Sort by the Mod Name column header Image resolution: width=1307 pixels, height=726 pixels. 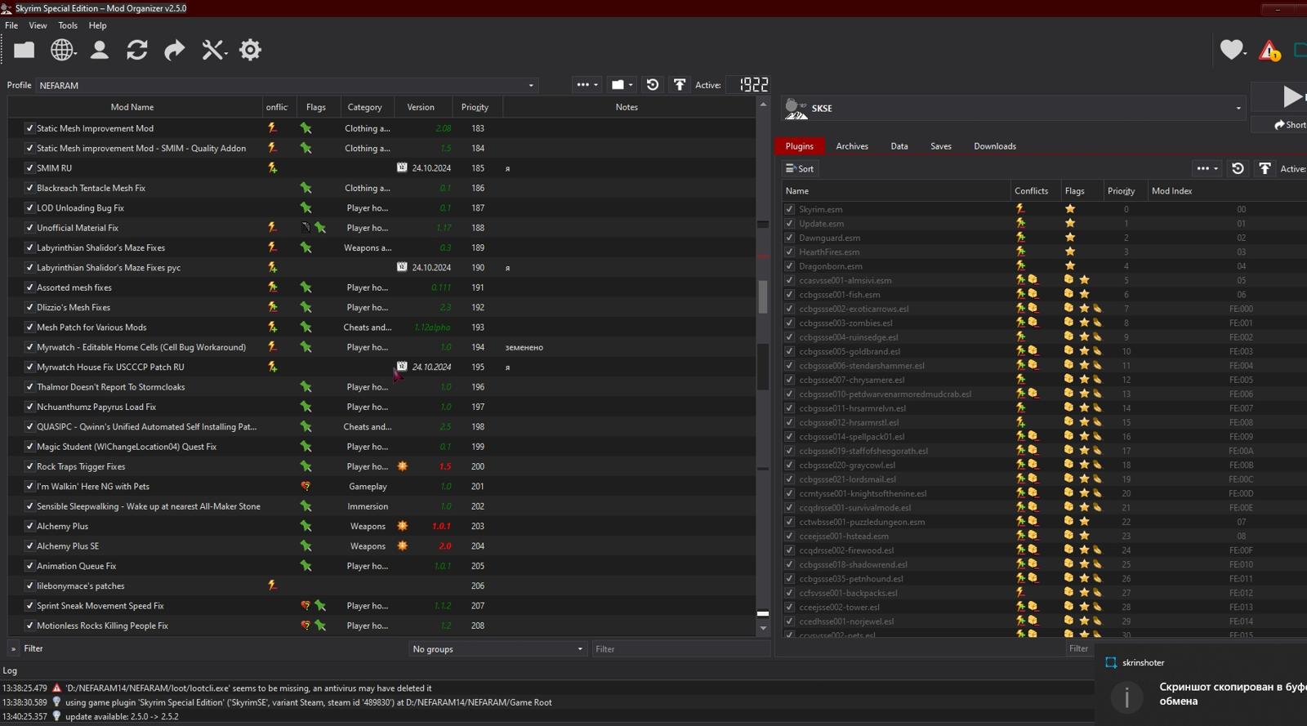pyautogui.click(x=132, y=107)
